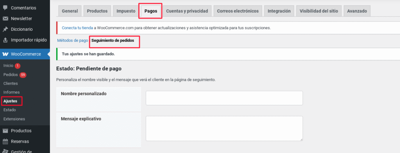This screenshot has height=153, width=400.
Task: Click the Productos archive icon
Action: (5, 131)
